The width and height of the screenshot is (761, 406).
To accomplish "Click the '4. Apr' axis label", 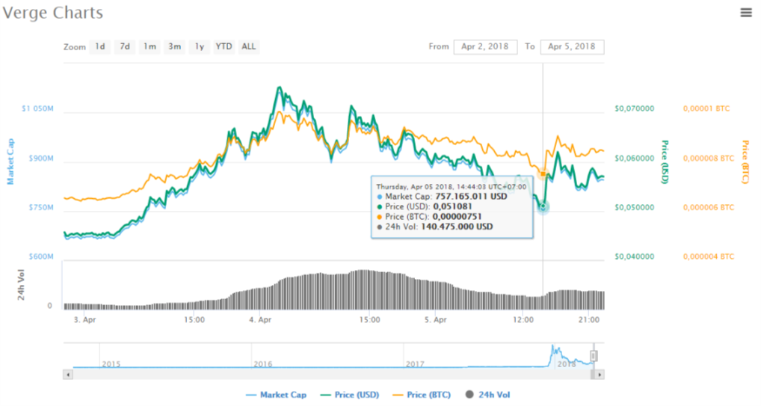I will point(260,320).
